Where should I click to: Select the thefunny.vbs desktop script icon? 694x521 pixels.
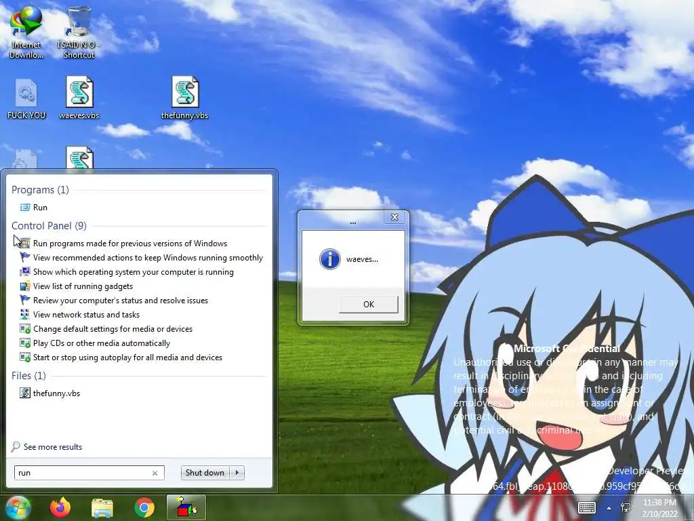pos(185,98)
